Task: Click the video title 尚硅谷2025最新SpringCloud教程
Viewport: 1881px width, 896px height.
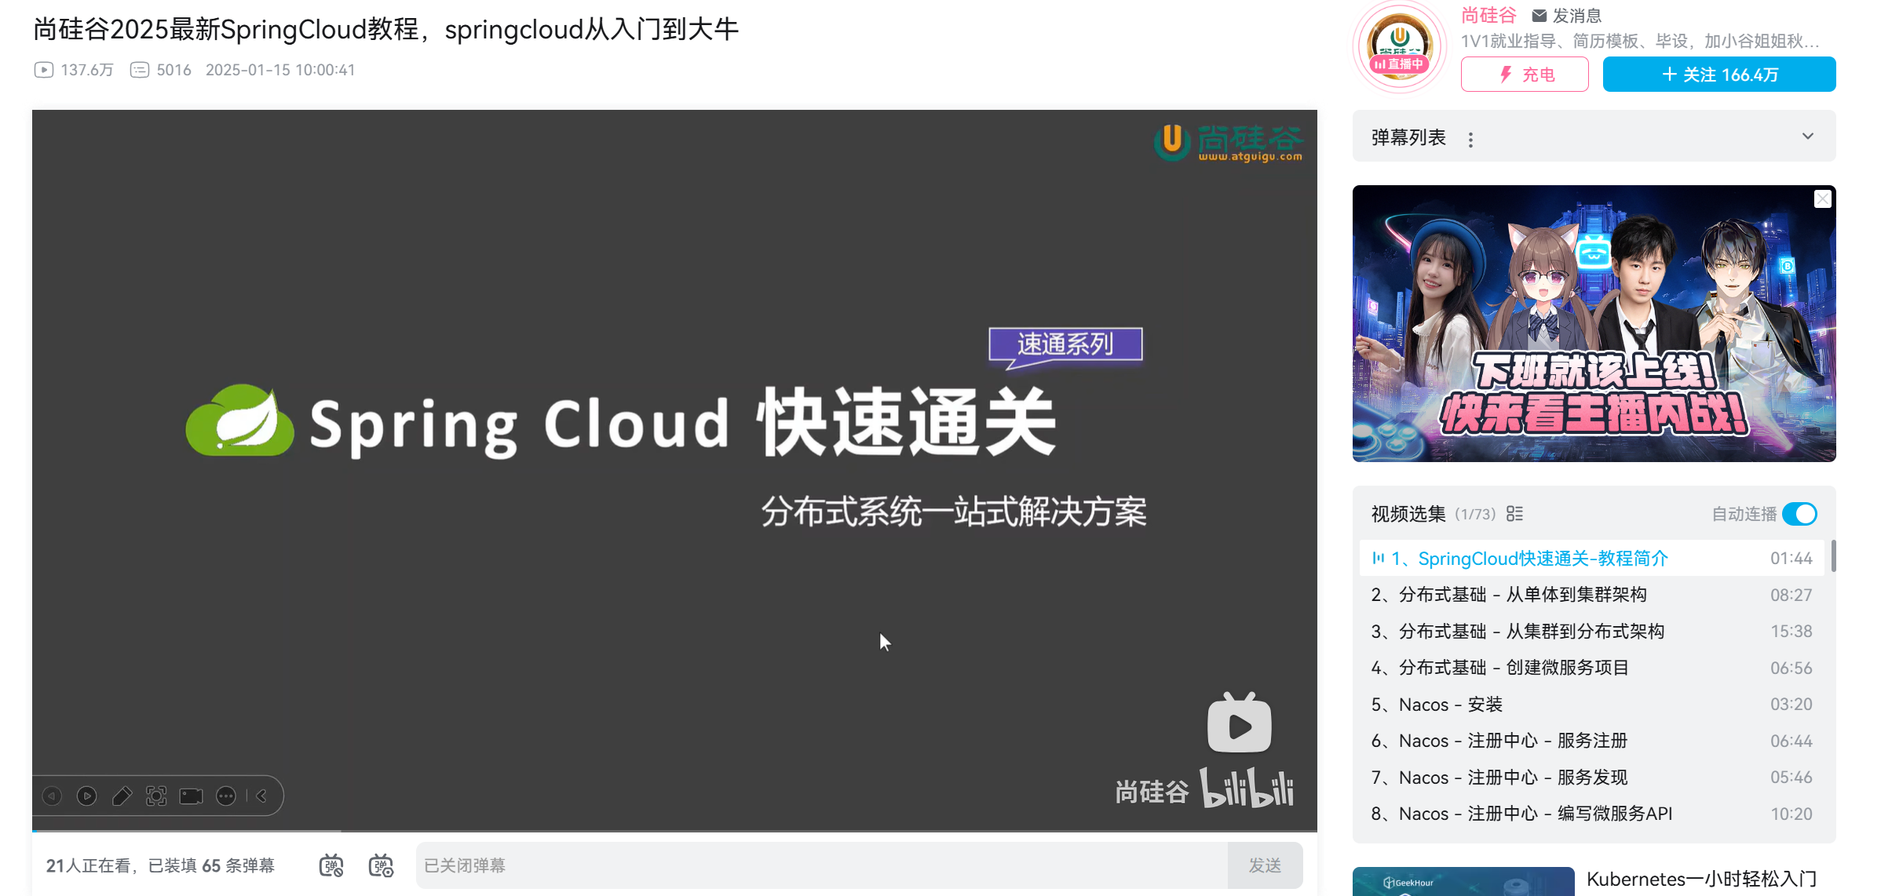Action: (x=385, y=29)
